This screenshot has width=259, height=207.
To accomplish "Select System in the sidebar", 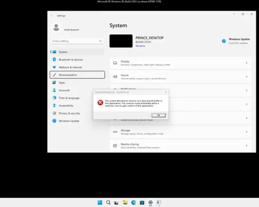I will tap(77, 52).
